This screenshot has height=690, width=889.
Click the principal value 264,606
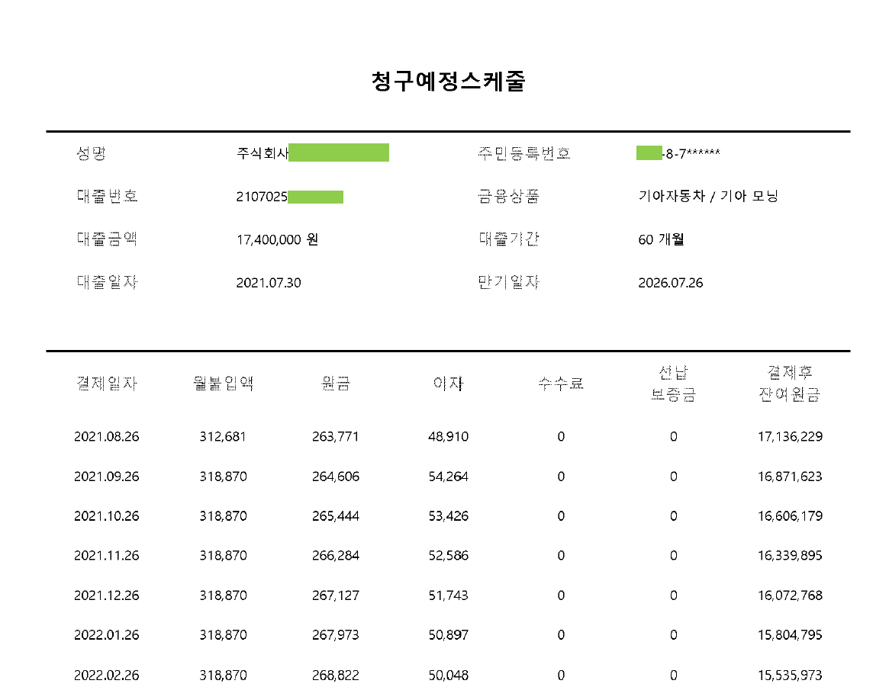(336, 477)
